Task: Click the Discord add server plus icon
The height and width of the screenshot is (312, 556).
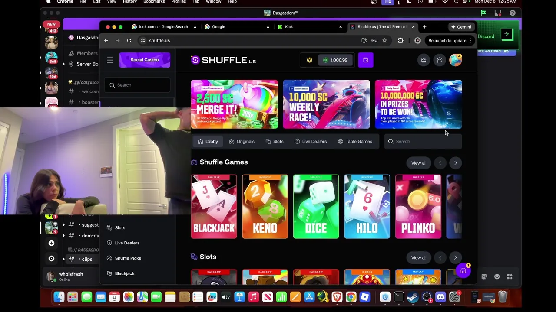Action: pyautogui.click(x=51, y=243)
